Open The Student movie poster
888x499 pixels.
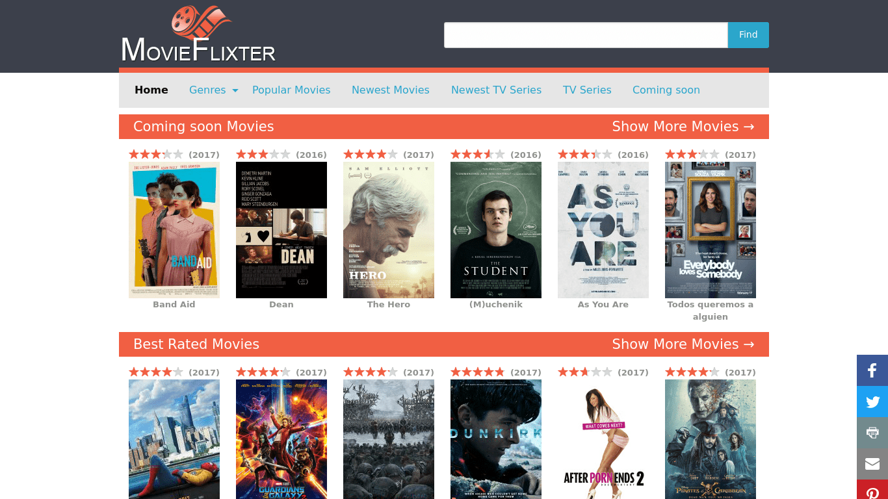496,230
